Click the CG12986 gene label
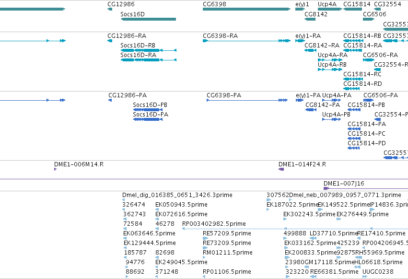Viewport: 408px width, 279px height. (x=121, y=4)
